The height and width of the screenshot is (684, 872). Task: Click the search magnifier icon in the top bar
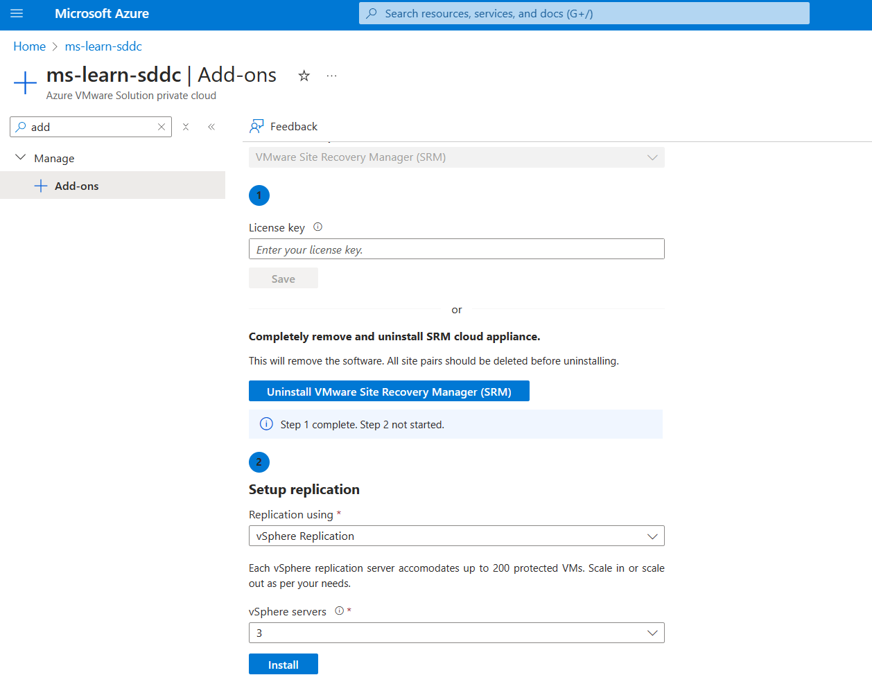tap(372, 14)
